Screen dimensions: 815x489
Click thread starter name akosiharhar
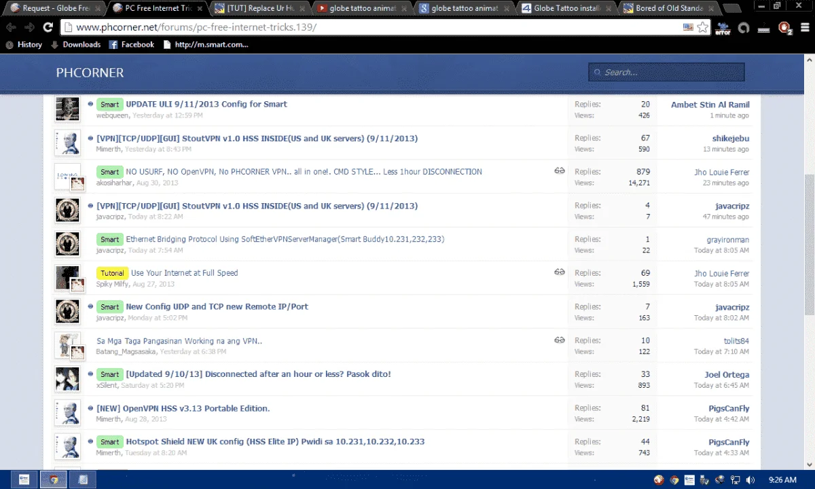(114, 183)
